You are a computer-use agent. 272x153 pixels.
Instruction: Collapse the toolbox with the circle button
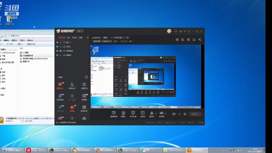point(86,77)
